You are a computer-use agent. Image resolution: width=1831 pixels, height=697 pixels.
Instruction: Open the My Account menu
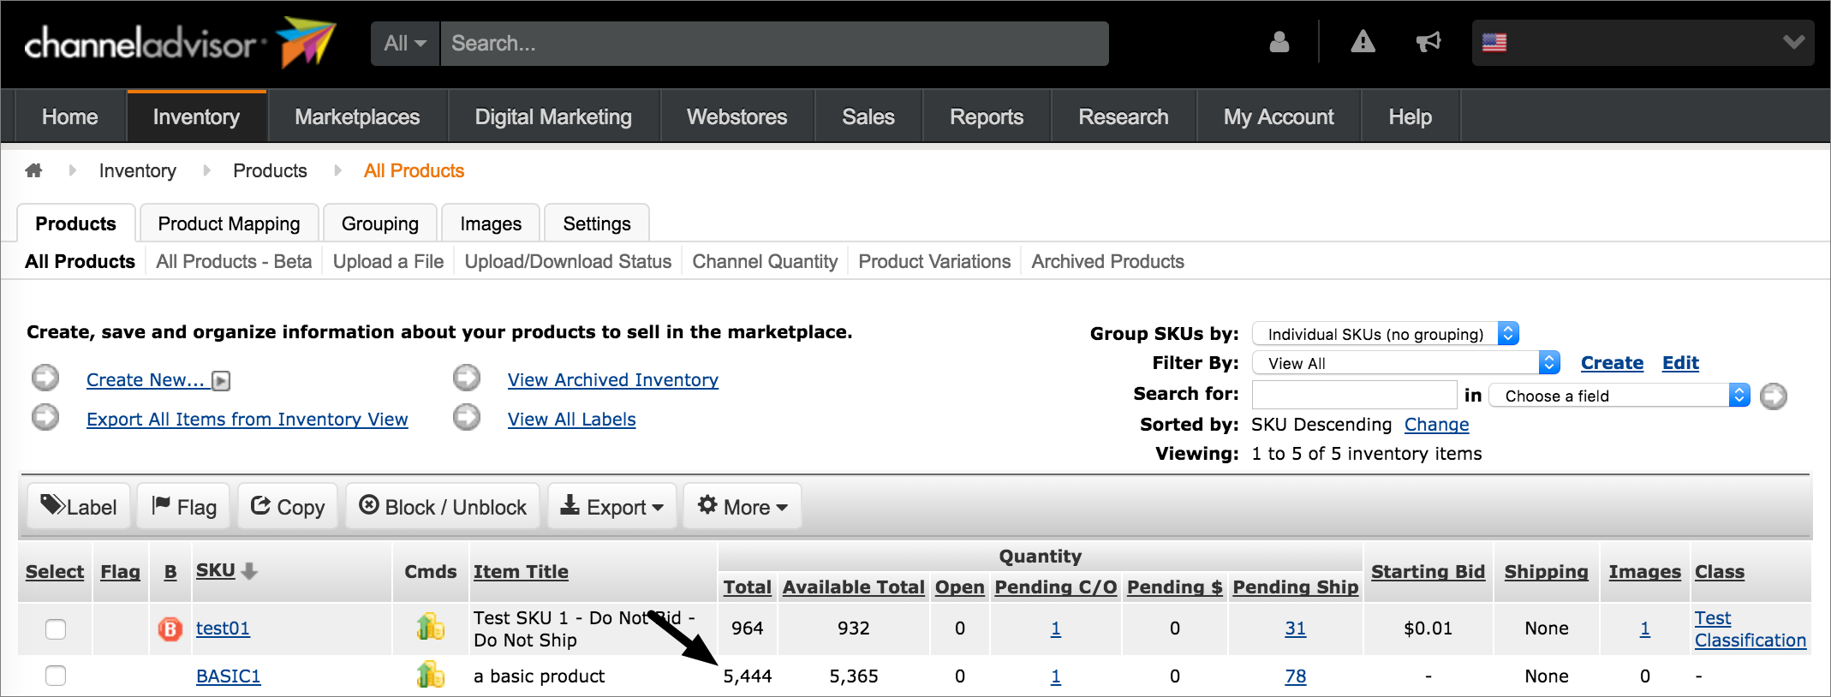[1279, 117]
